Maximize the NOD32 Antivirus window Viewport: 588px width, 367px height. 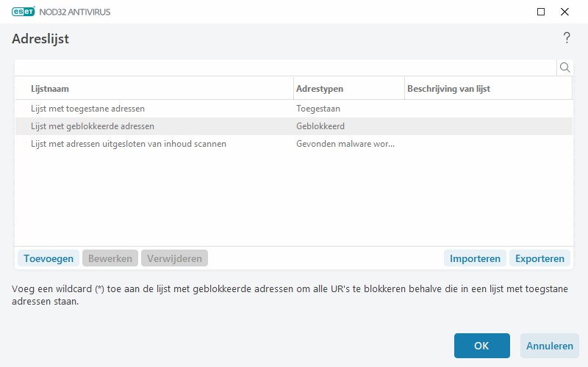click(541, 12)
